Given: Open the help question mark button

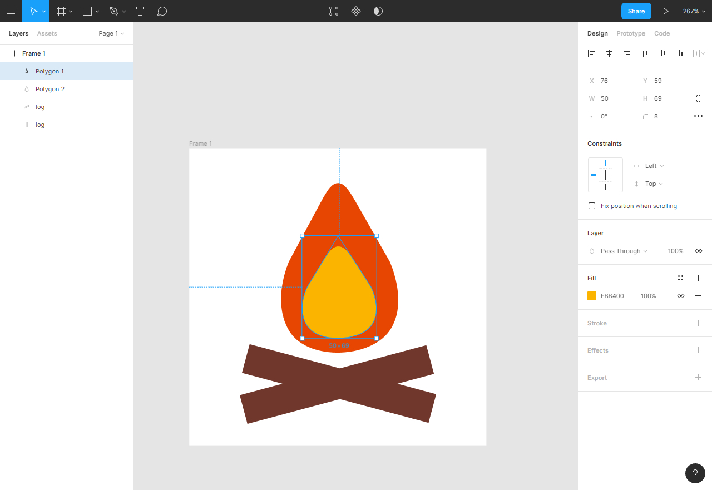Looking at the screenshot, I should [x=695, y=473].
